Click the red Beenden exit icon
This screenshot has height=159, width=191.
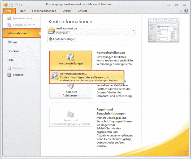pos(9,75)
